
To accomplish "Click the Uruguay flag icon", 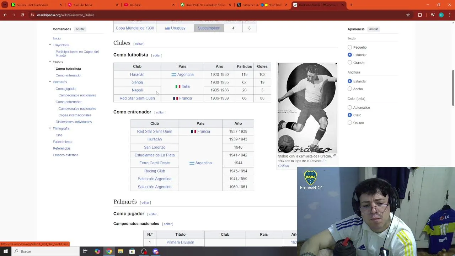I will coord(167,28).
